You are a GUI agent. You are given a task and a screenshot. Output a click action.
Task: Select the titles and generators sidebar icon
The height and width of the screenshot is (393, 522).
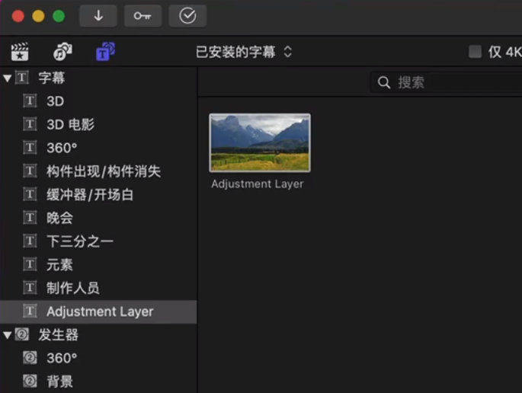105,52
